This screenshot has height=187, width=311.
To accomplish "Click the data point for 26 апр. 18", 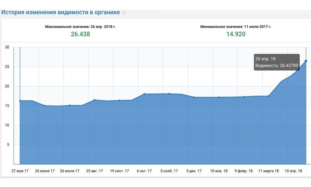I will pos(306,61).
